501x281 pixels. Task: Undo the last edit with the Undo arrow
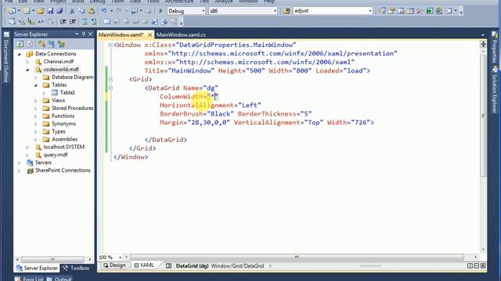point(104,11)
